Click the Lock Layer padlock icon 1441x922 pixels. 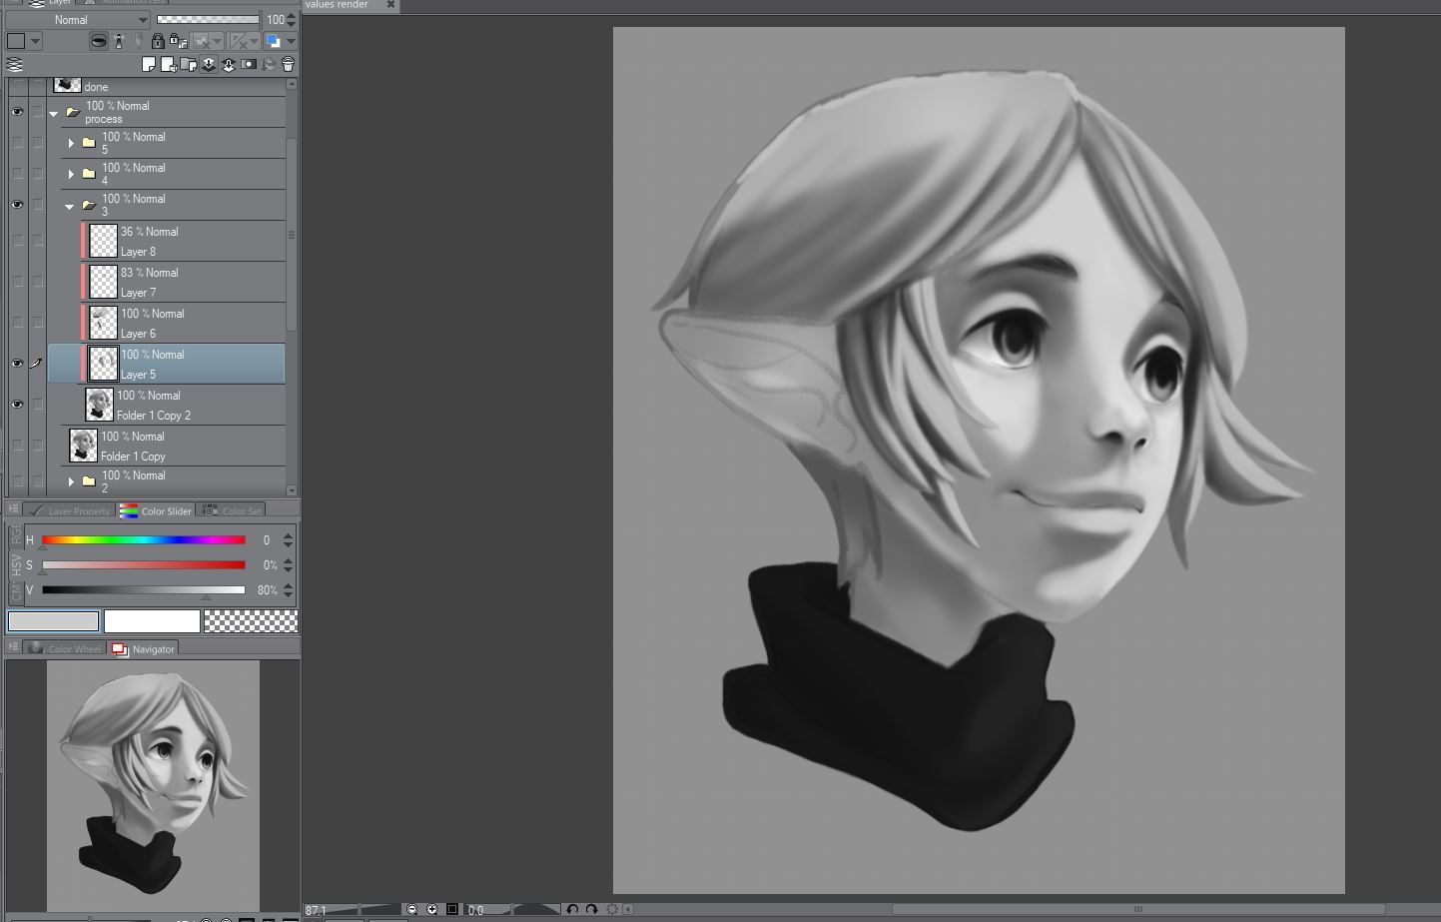(158, 41)
